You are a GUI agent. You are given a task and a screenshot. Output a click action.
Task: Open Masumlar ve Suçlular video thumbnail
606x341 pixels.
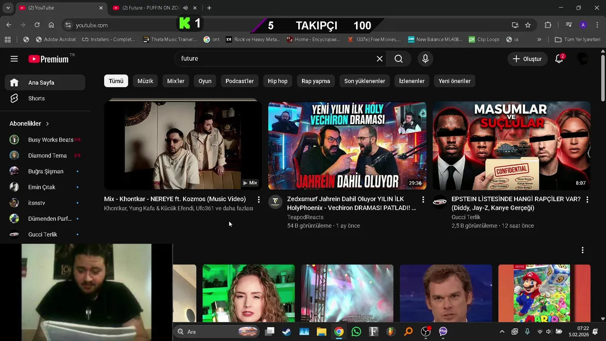pos(511,146)
